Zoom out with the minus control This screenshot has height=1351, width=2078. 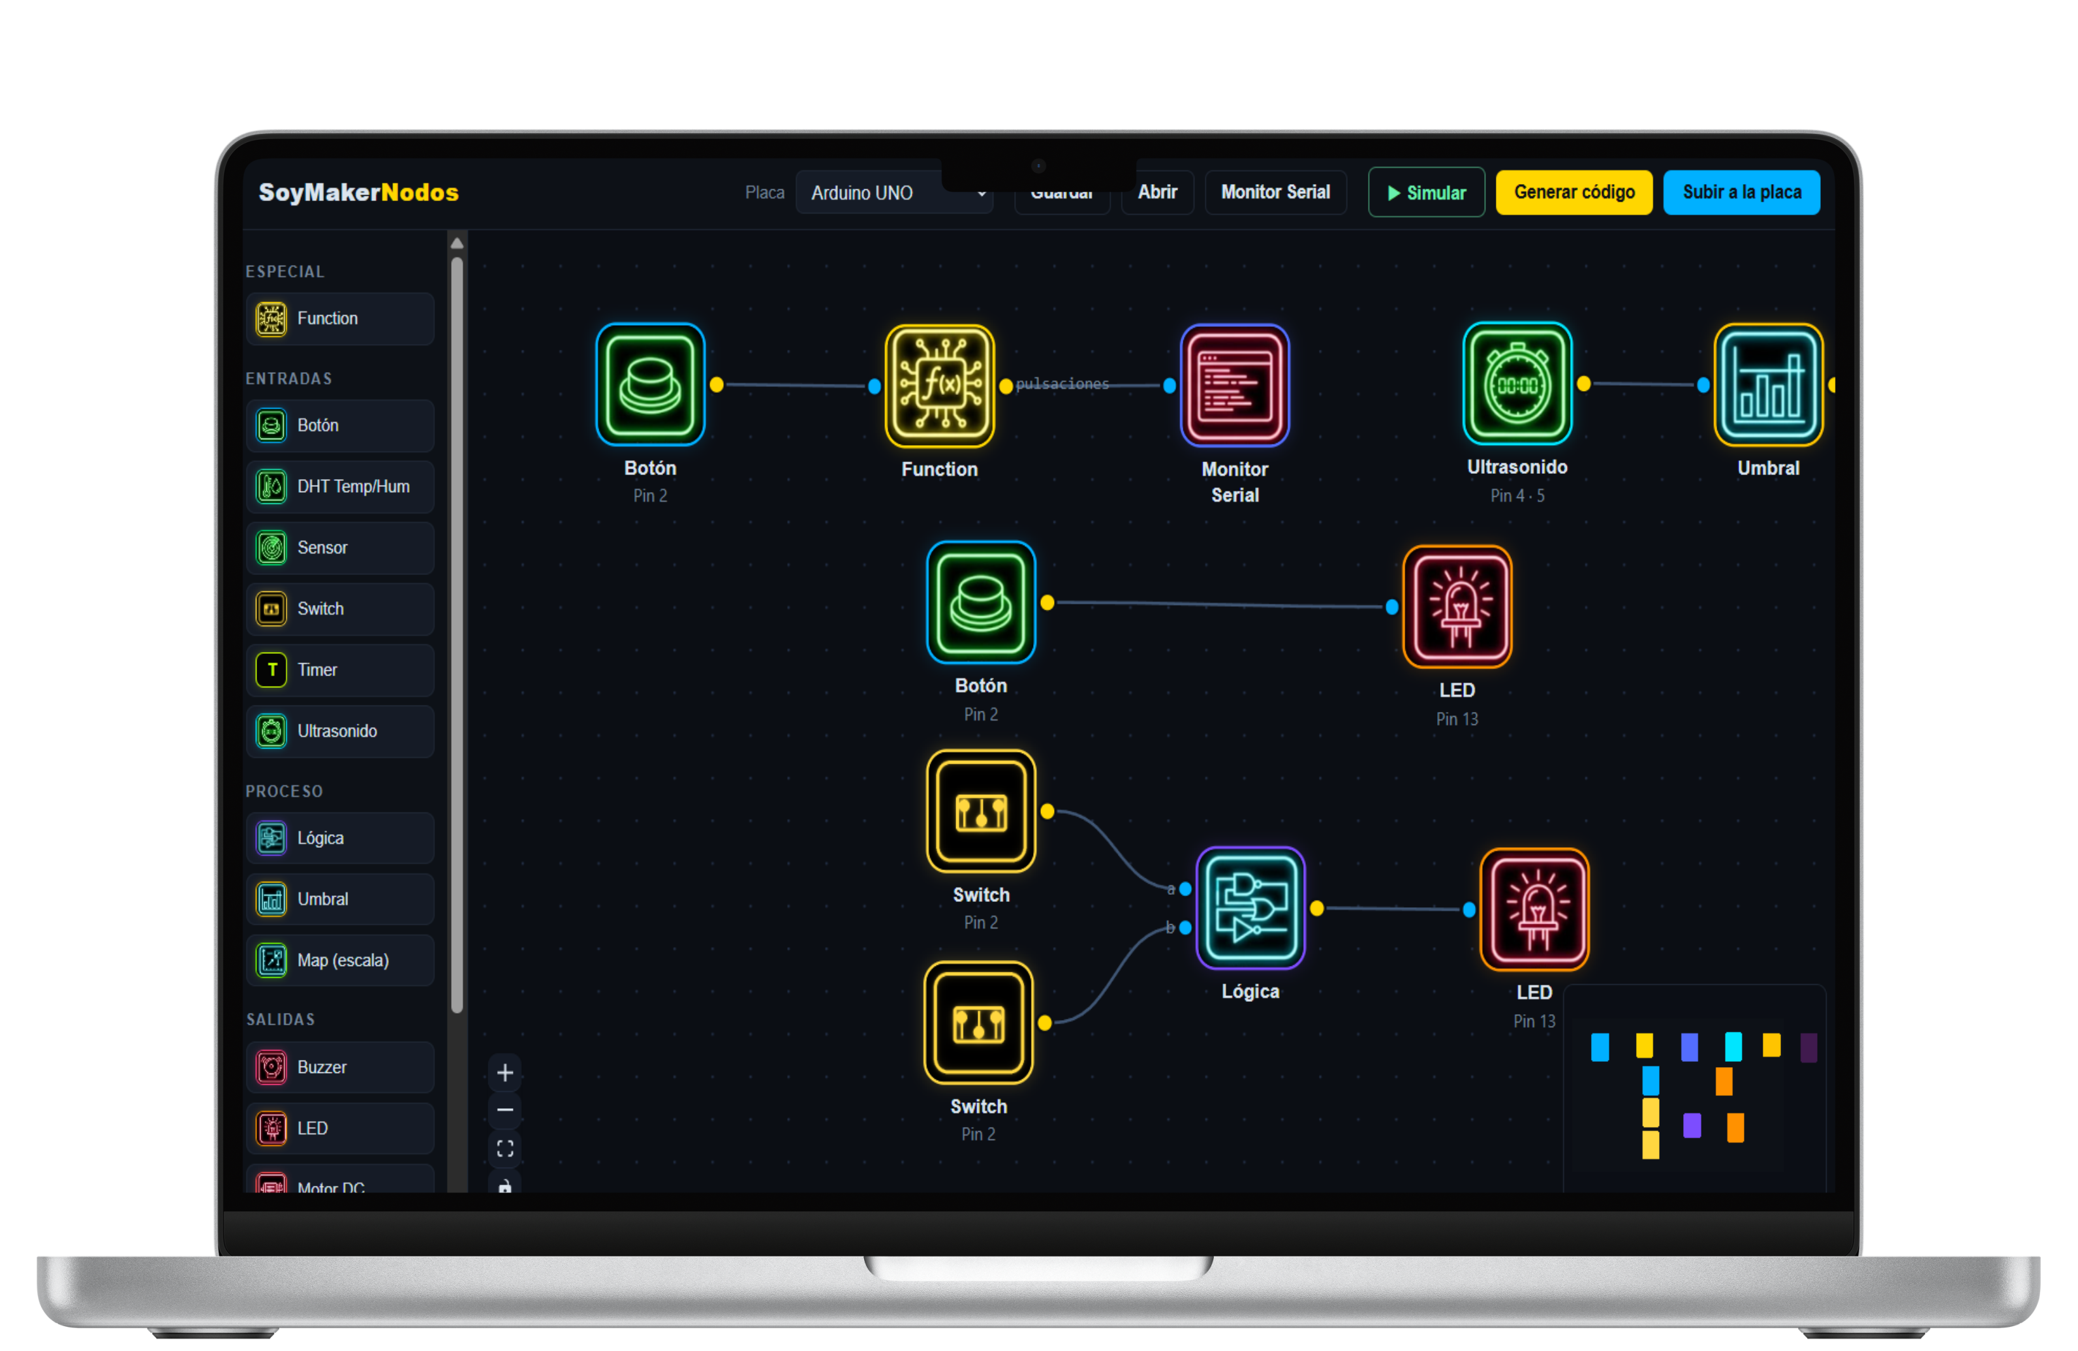coord(504,1110)
